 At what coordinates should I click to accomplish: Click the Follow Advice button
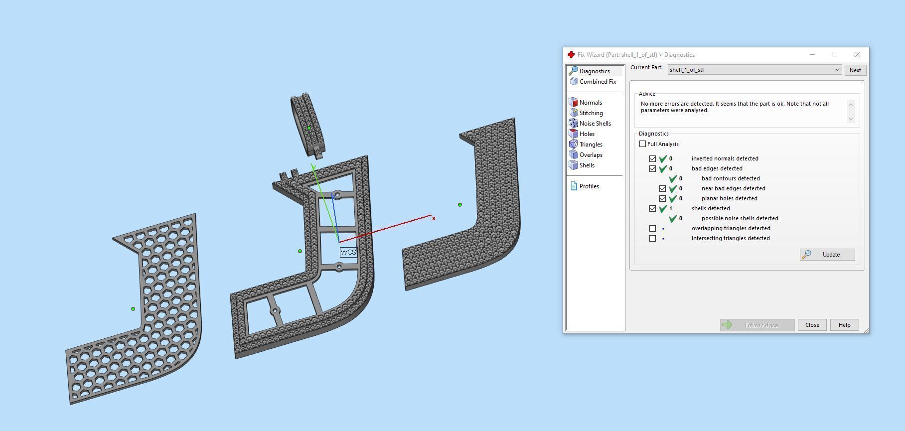coord(757,325)
